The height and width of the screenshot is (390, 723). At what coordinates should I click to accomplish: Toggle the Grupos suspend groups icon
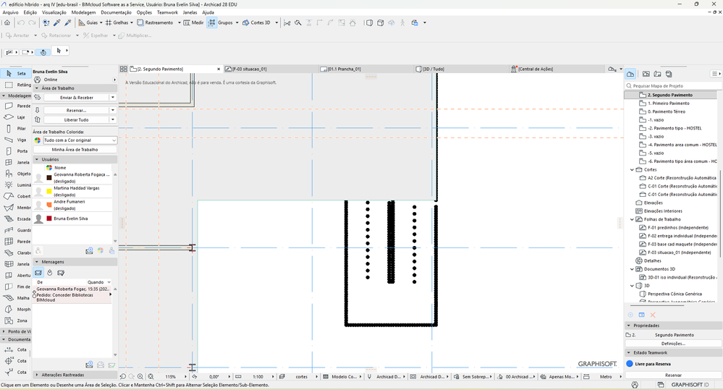click(211, 22)
